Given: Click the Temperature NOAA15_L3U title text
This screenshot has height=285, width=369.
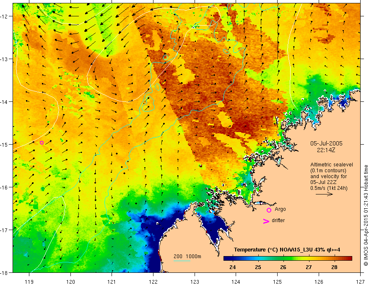Looking at the screenshot, I should [287, 250].
